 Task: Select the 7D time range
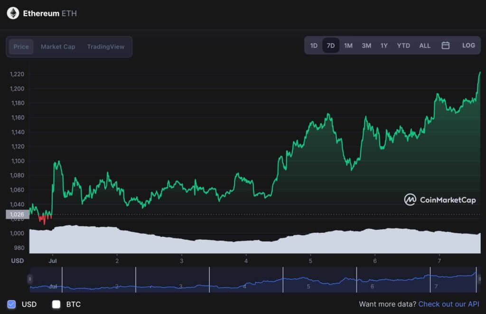331,46
